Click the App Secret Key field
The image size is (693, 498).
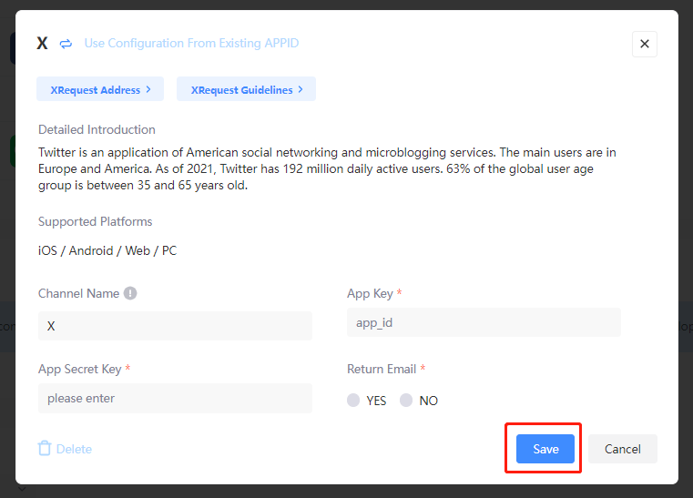pos(175,398)
